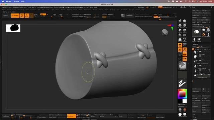Pick a color in the color picker square

(182, 94)
